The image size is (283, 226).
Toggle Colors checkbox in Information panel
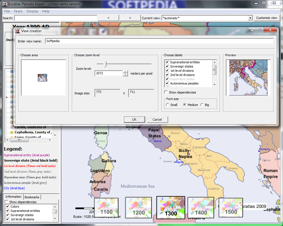7,206
